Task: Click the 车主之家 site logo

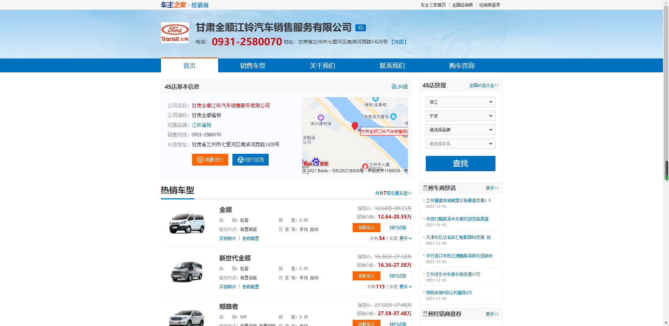Action: [185, 5]
